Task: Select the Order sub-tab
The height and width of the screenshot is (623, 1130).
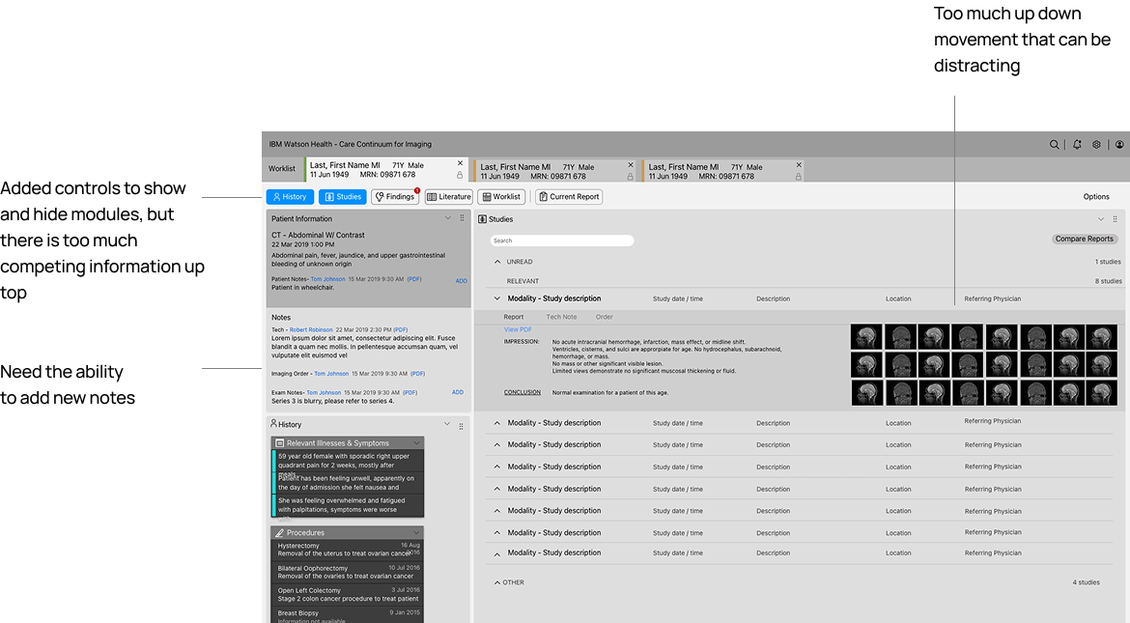Action: [604, 317]
